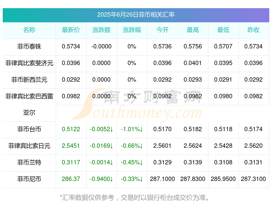The width and height of the screenshot is (272, 206).
Task: Click the exchange-rate disclaimer footnote text
Action: [x=135, y=198]
